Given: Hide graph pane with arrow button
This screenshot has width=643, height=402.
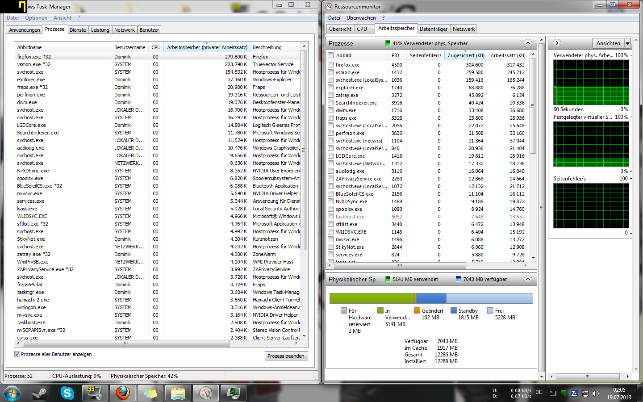Looking at the screenshot, I should pos(557,43).
